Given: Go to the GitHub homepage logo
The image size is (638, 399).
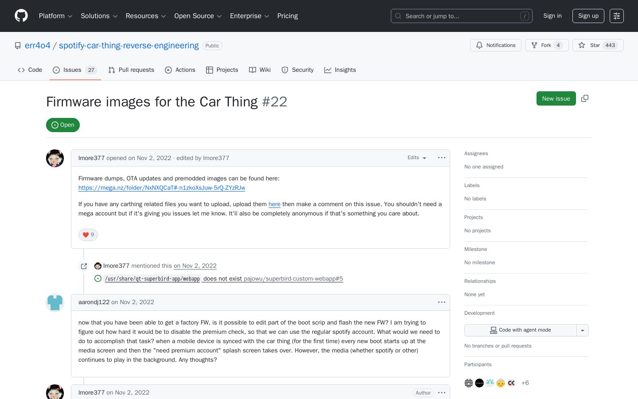Looking at the screenshot, I should coord(21,16).
